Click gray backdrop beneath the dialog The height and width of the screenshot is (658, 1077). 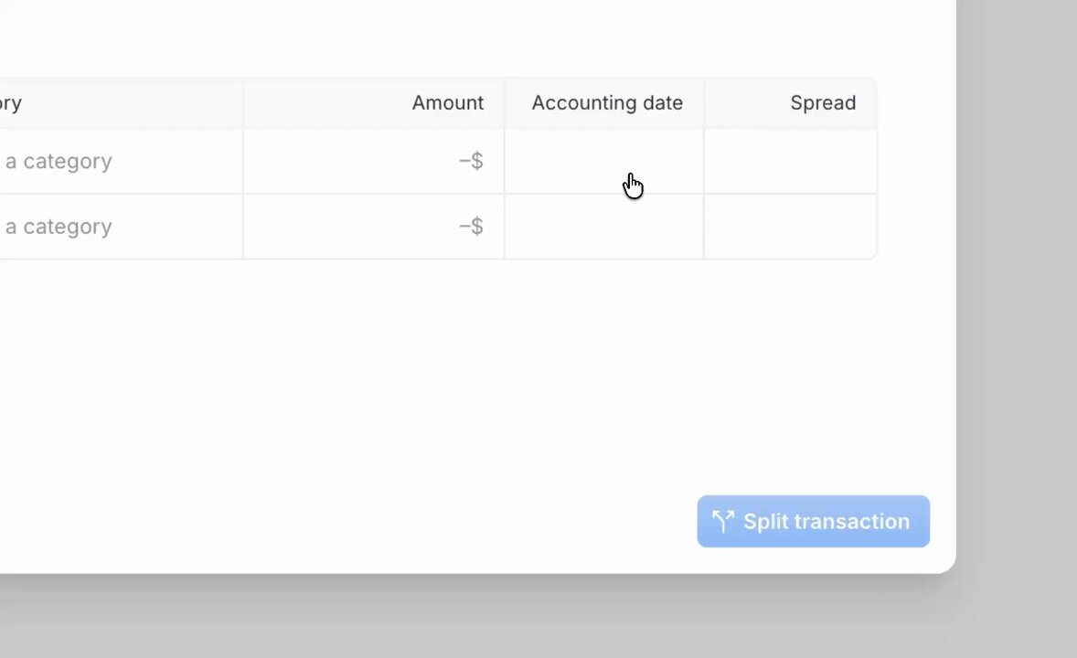coord(481,616)
